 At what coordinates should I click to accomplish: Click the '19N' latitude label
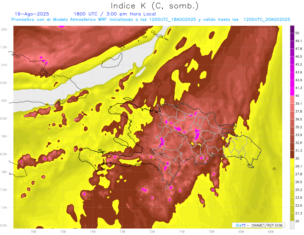[4, 136]
